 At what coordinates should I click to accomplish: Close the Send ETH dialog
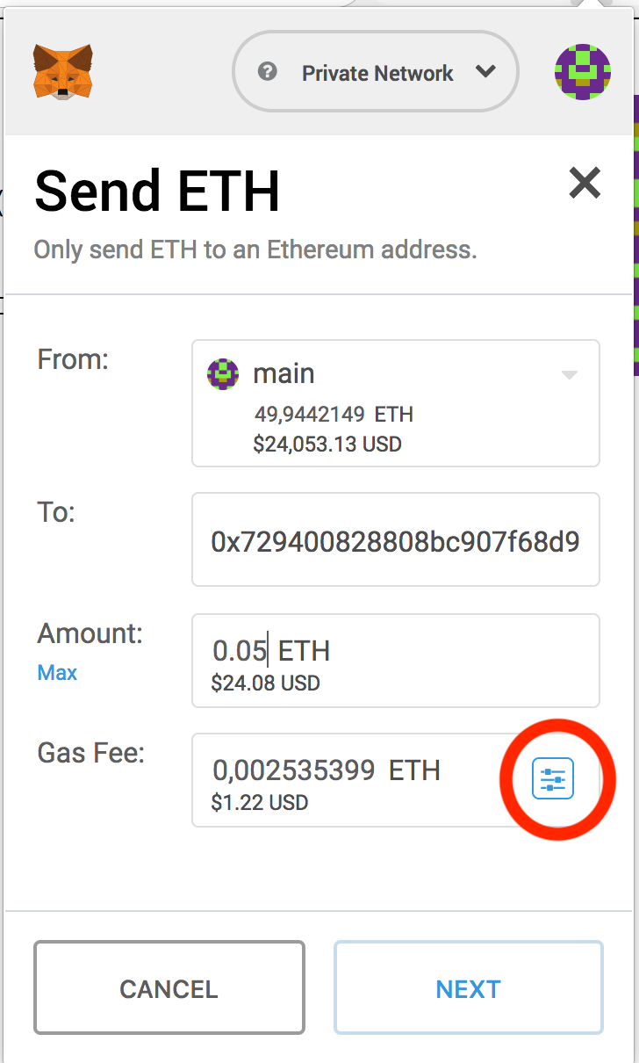coord(584,184)
